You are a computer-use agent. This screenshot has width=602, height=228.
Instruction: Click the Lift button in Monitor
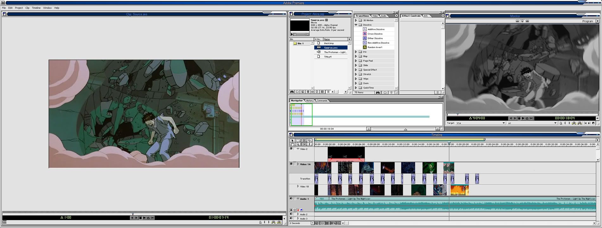pyautogui.click(x=574, y=123)
